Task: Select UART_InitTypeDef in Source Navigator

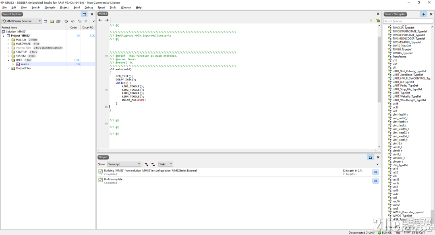Action: (403, 82)
